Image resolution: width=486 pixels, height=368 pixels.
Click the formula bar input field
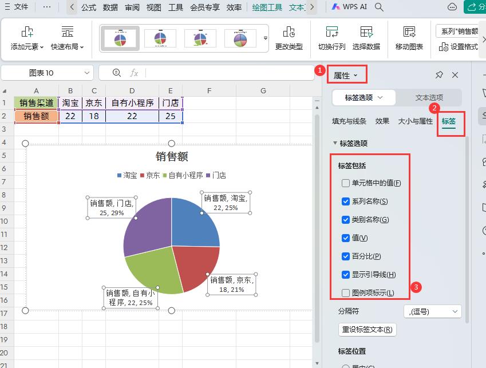tap(230, 73)
